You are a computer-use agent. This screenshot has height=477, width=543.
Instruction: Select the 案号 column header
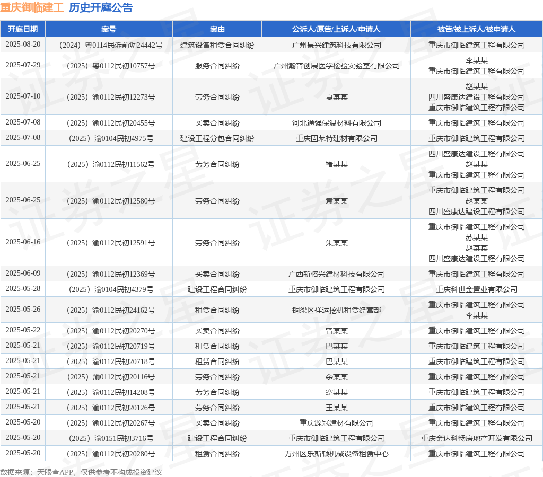point(109,29)
